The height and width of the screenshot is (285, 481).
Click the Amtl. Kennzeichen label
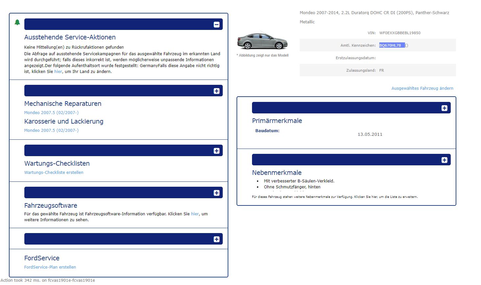pyautogui.click(x=358, y=45)
